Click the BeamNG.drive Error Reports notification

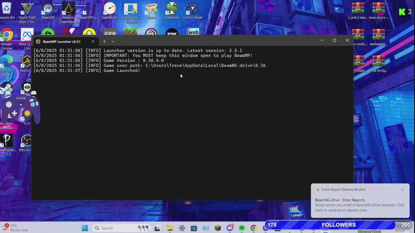click(360, 205)
